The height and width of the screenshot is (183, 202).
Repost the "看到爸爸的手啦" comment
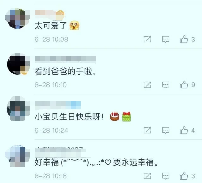click(x=147, y=85)
